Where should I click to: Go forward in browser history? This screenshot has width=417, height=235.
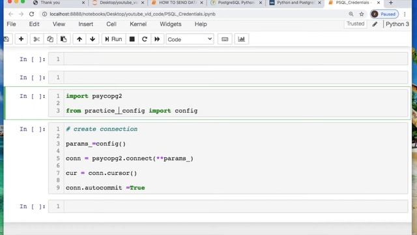click(21, 14)
